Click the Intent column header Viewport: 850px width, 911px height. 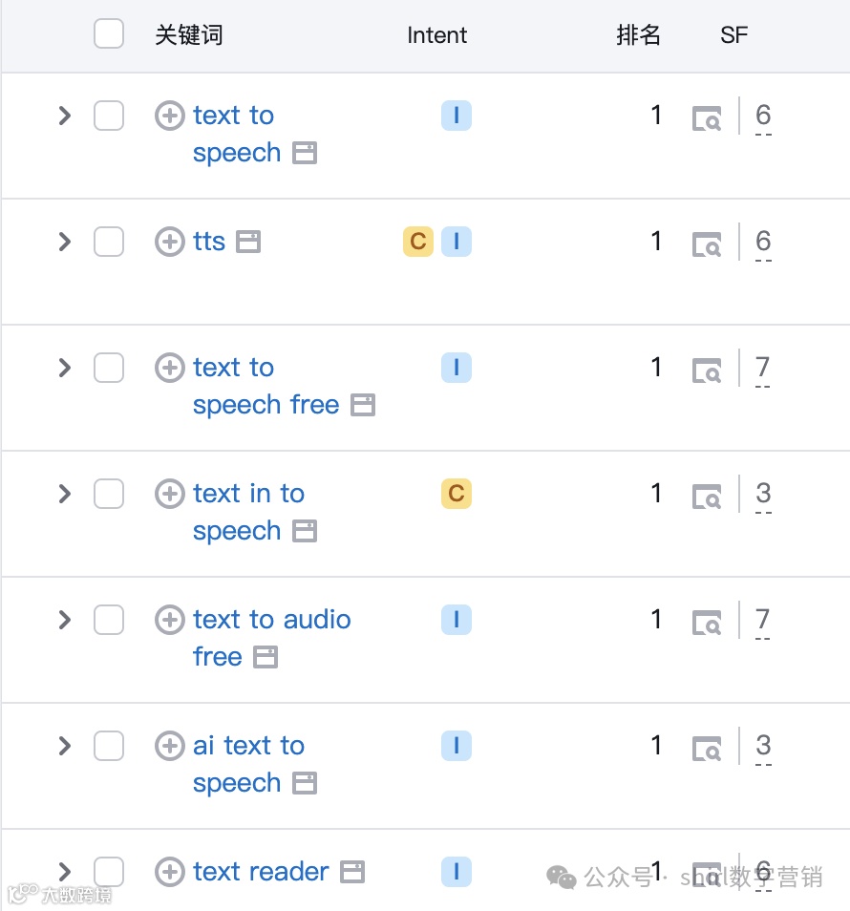436,35
